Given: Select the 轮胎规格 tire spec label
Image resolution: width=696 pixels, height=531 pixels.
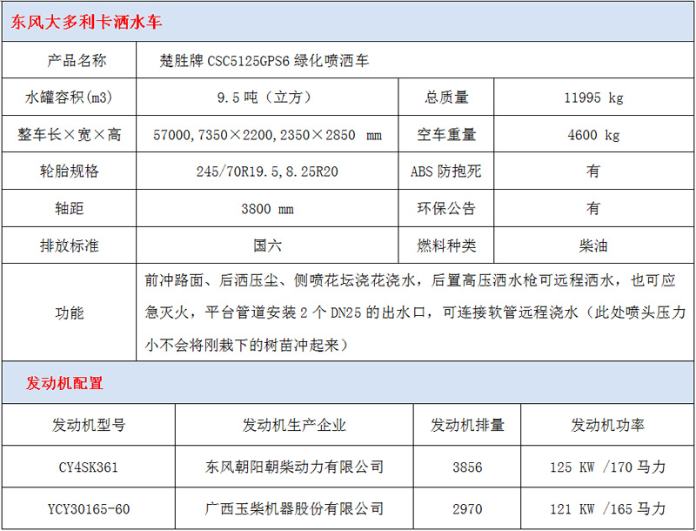Looking at the screenshot, I should pyautogui.click(x=70, y=171).
